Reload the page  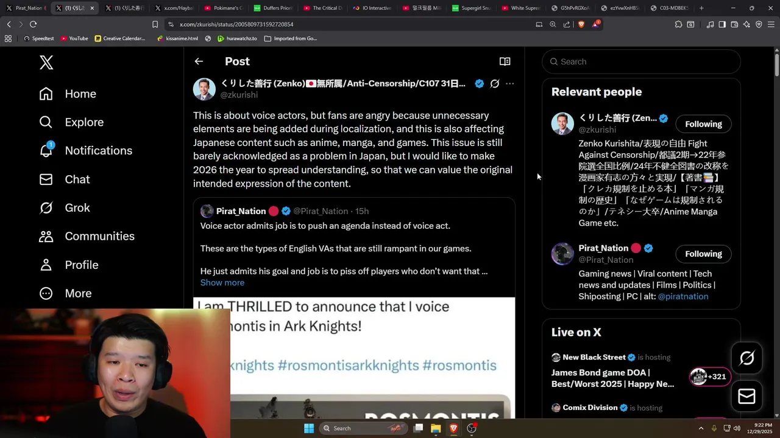[33, 24]
